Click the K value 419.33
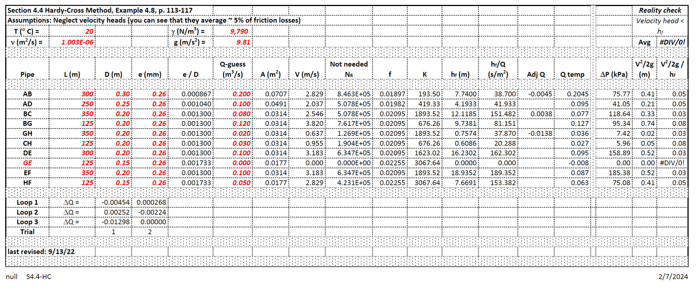 click(x=429, y=104)
